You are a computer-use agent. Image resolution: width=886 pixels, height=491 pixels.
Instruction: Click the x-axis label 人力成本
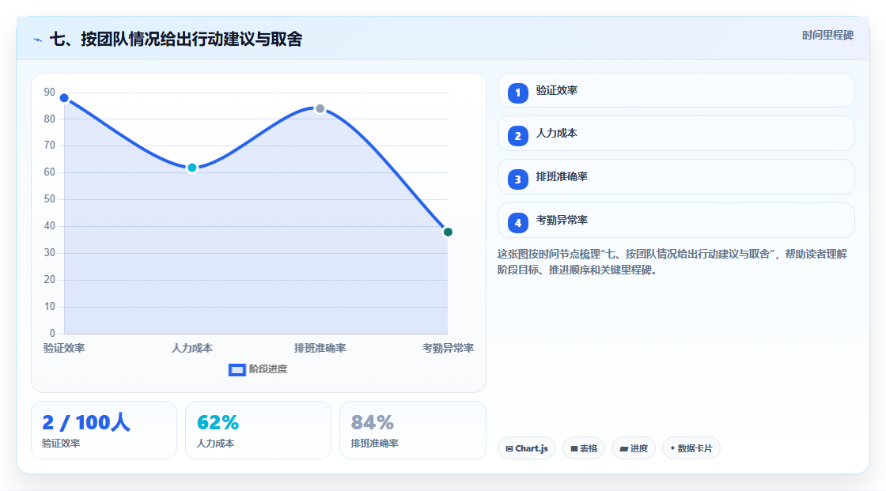coord(192,348)
